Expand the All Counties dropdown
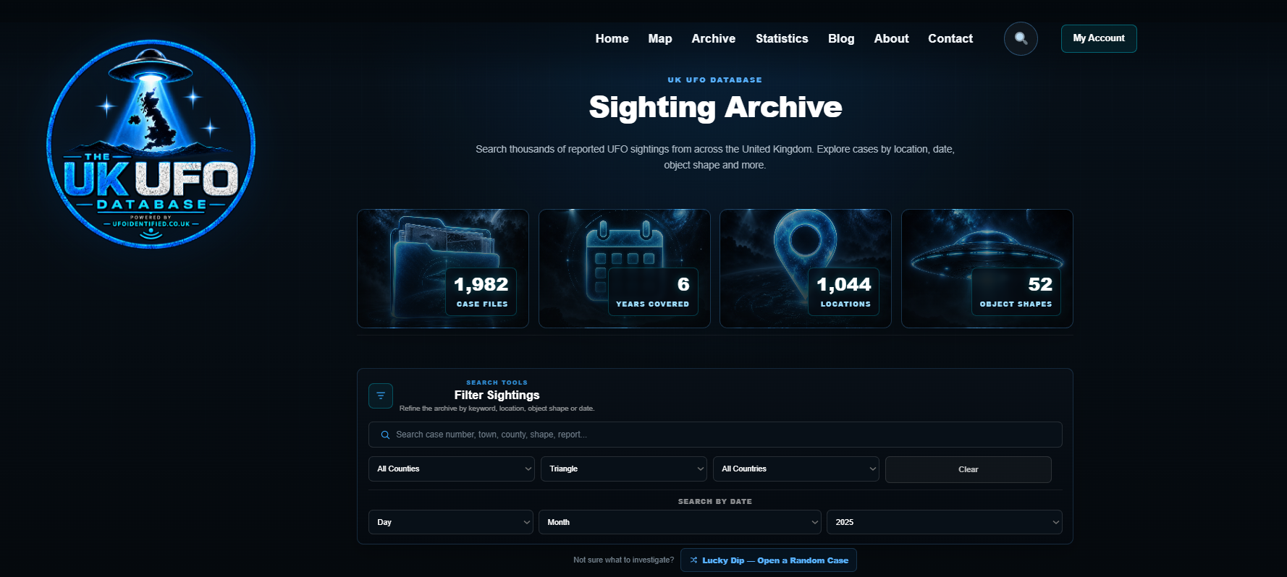The height and width of the screenshot is (577, 1287). [x=452, y=469]
